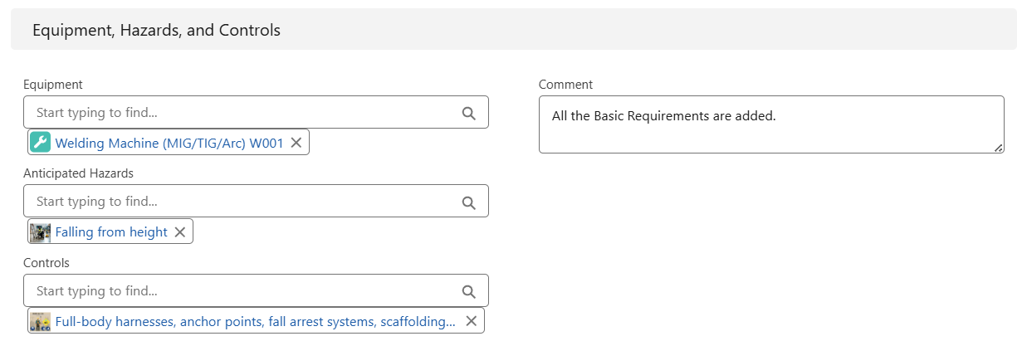The image size is (1022, 341).
Task: Remove the Falling from height hazard
Action: click(180, 232)
